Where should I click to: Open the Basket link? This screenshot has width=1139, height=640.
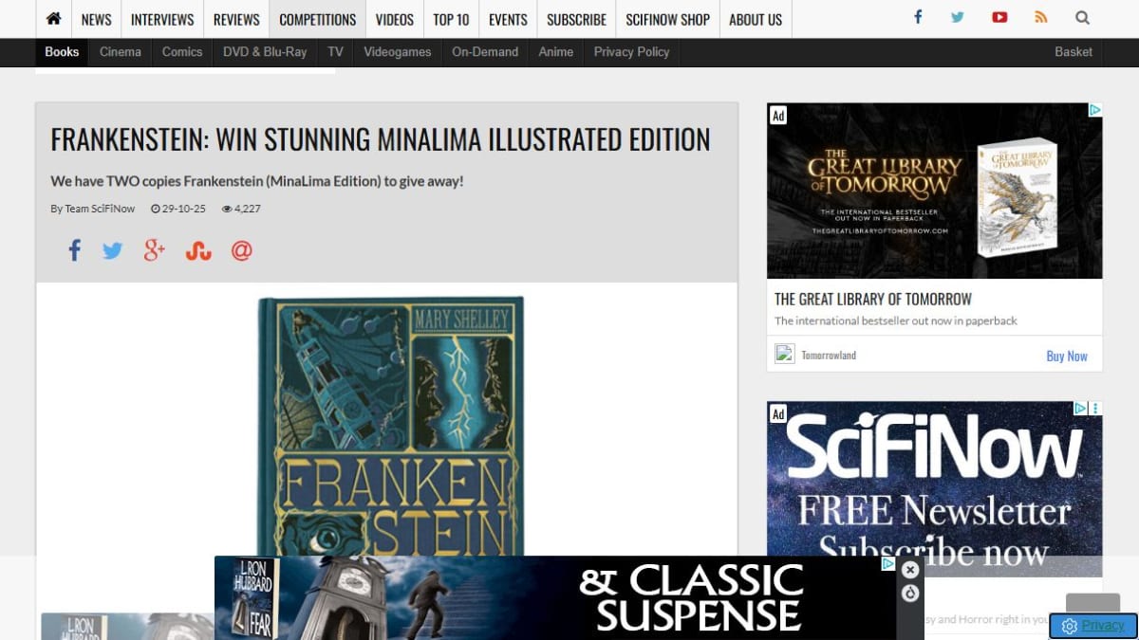click(1074, 52)
